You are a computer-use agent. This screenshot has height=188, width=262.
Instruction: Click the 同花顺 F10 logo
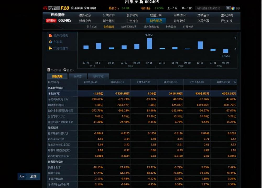pos(56,8)
